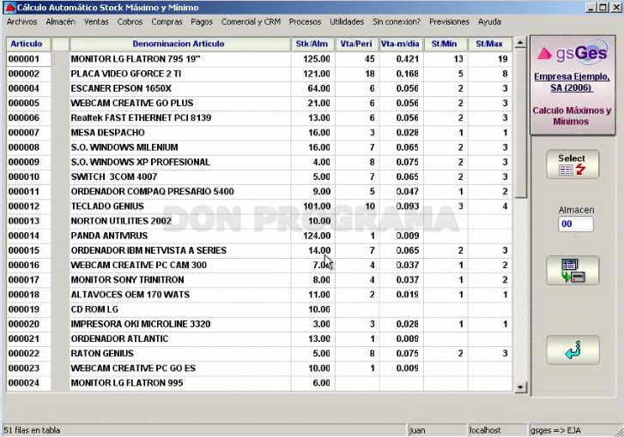Viewport: 624px width, 437px height.
Task: Sort by the Stk/Alm column header
Action: (x=312, y=44)
